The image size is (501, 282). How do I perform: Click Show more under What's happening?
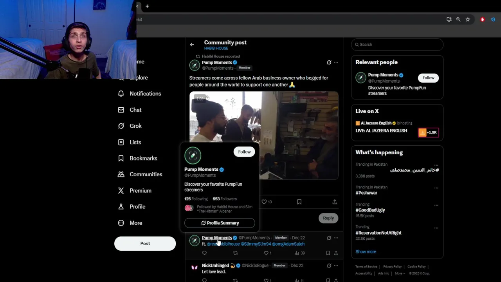point(366,252)
